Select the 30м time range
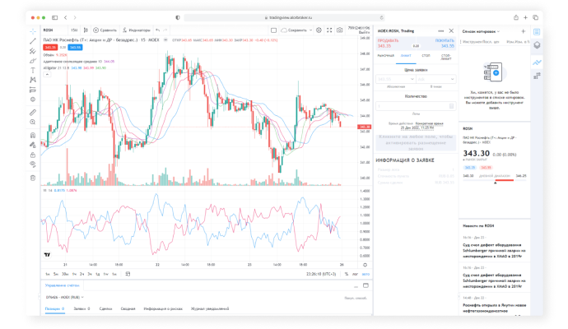The image size is (568, 329). pyautogui.click(x=65, y=274)
